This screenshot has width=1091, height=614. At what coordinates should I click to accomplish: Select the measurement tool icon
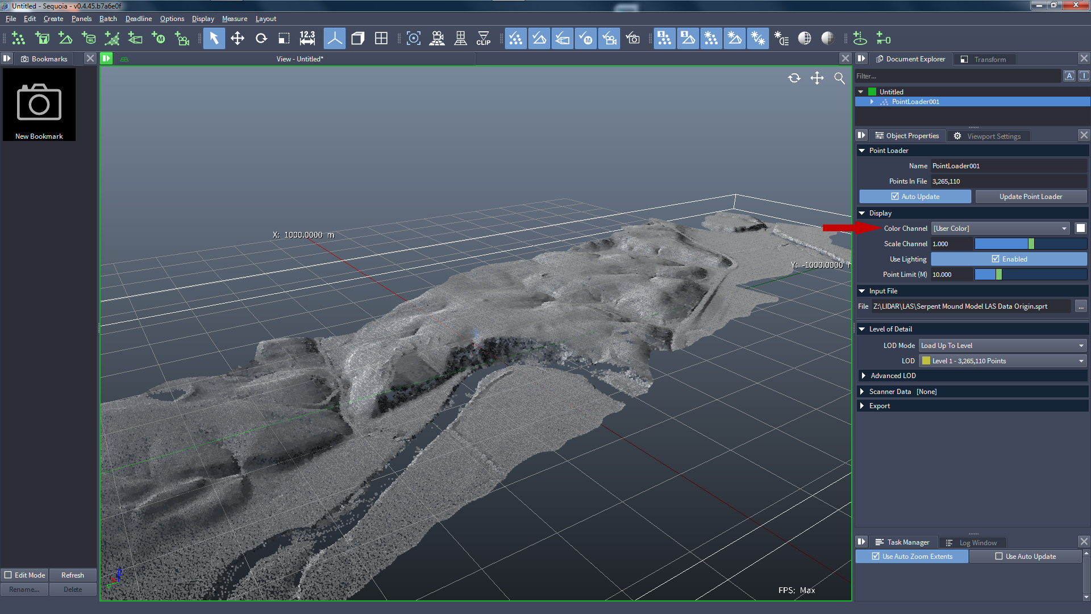tap(306, 38)
